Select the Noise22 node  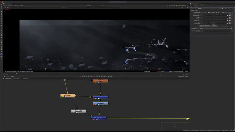pyautogui.click(x=79, y=111)
